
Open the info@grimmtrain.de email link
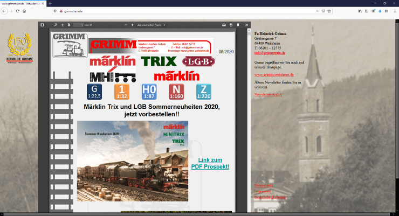(265, 52)
